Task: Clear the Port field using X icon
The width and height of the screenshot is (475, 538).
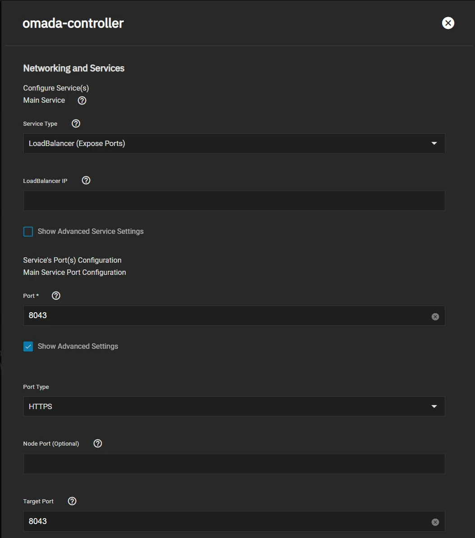Action: [x=435, y=316]
